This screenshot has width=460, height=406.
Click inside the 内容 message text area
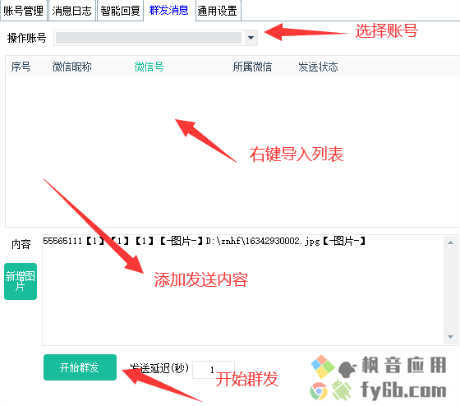click(243, 290)
